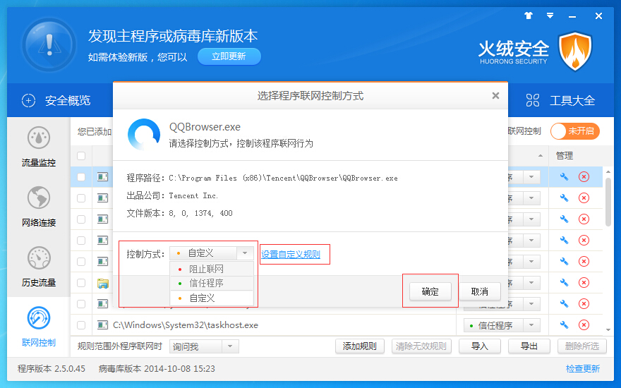Click 立即更新 button
This screenshot has height=388, width=621.
click(x=229, y=56)
